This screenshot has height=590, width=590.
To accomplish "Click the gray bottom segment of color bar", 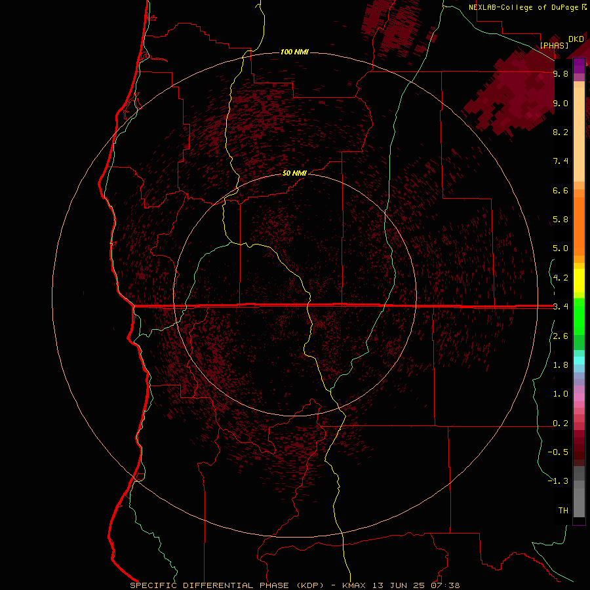I will 579,502.
